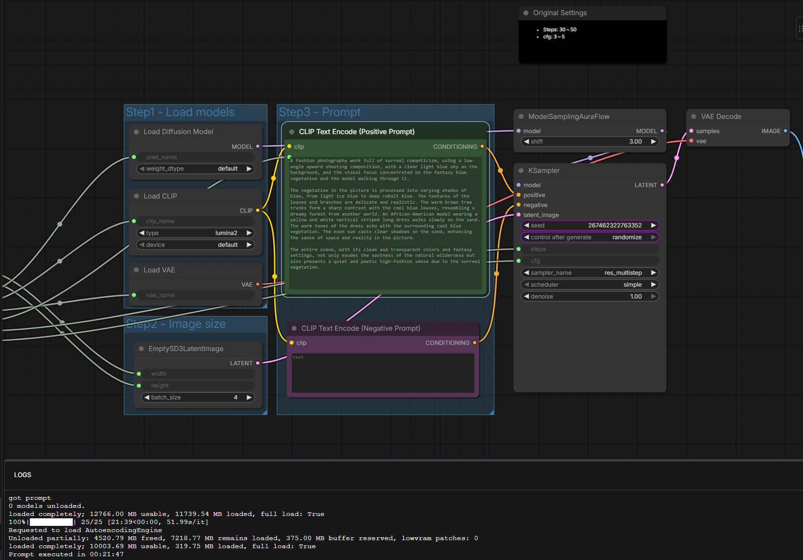
Task: Select the Step3 - Prompt group header
Action: point(320,112)
